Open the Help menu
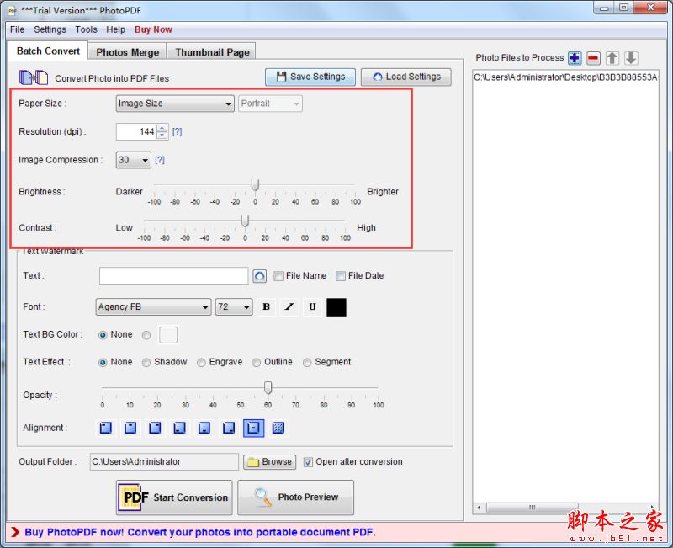This screenshot has width=673, height=548. coord(116,29)
